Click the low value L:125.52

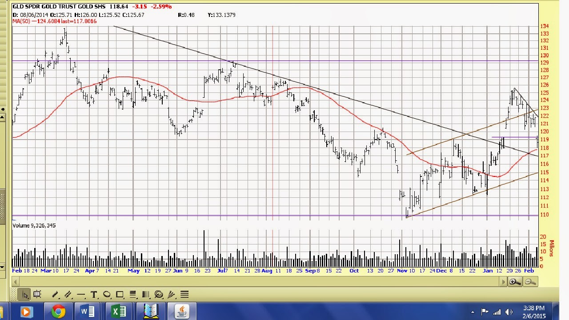111,15
